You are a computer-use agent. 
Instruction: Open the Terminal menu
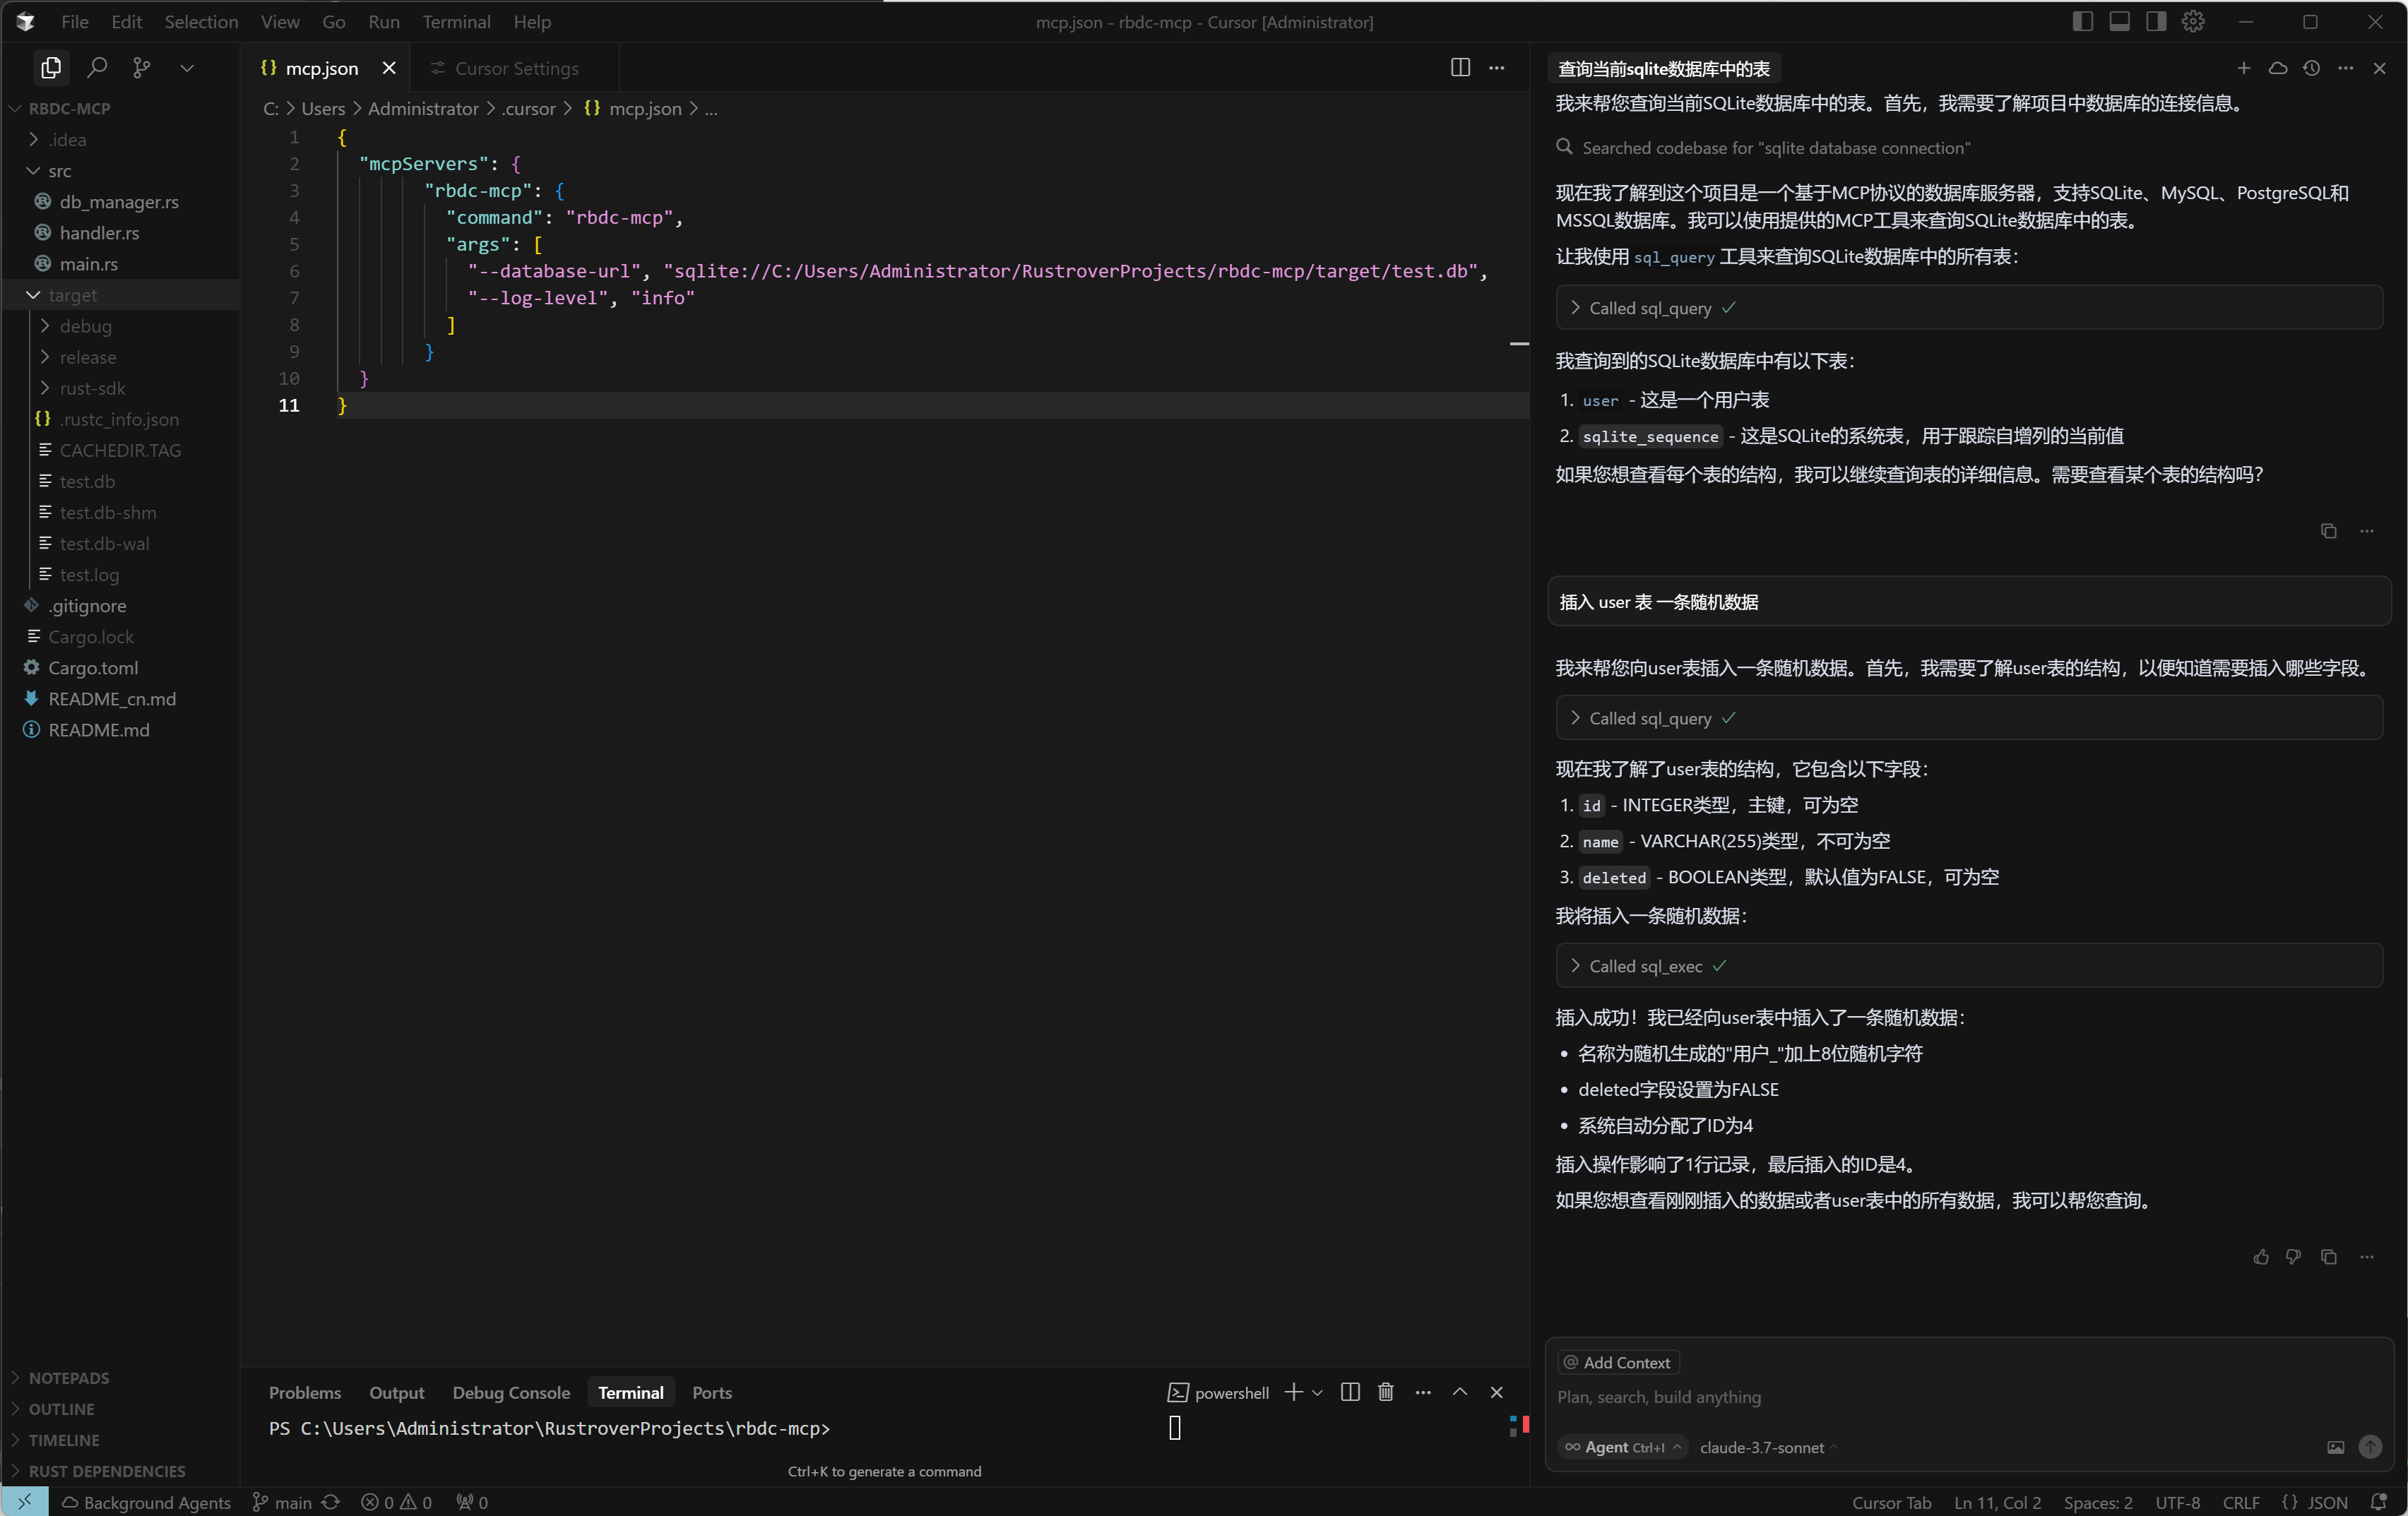[x=456, y=22]
